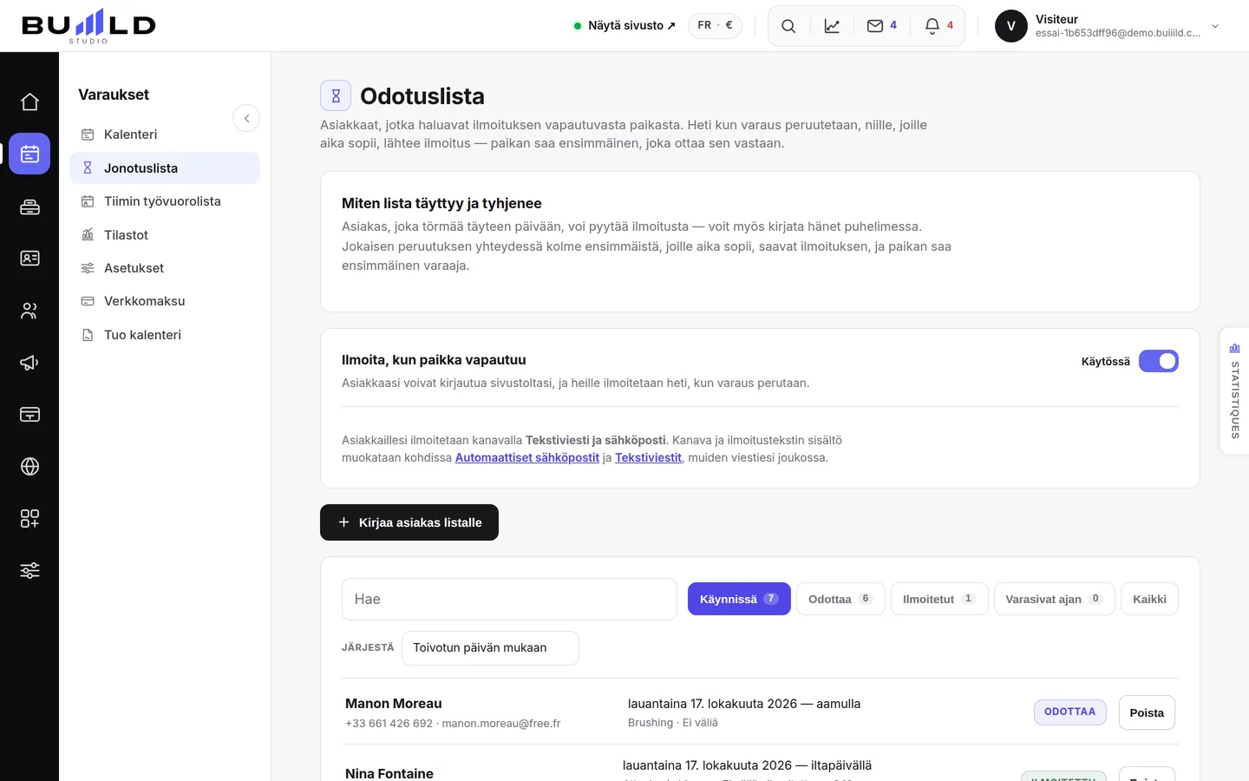Select the Ilmoitetut filter tab
Image resolution: width=1249 pixels, height=781 pixels.
(x=939, y=599)
